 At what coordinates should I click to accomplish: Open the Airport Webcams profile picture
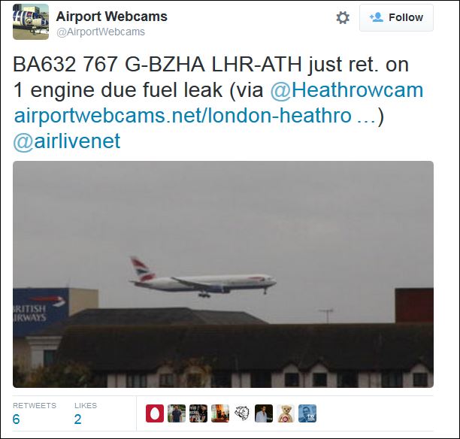[31, 22]
